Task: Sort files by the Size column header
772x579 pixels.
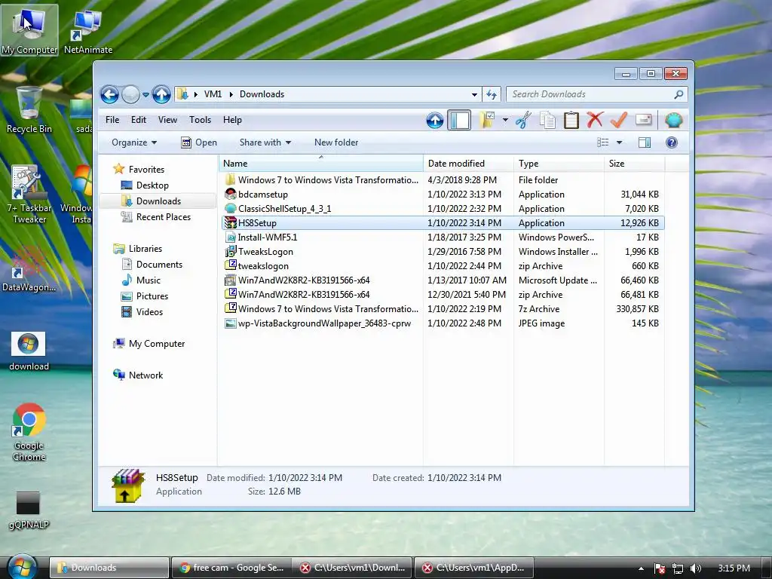Action: [x=634, y=164]
